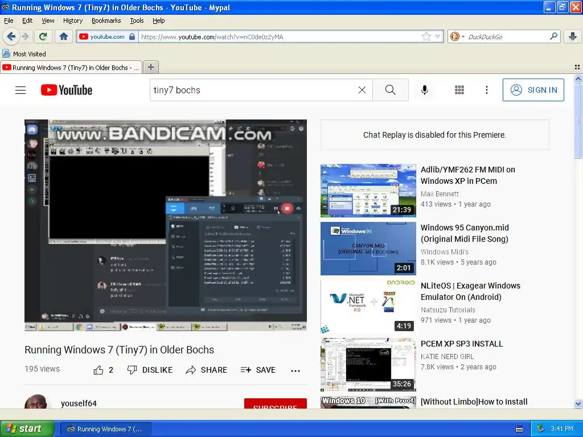Open a new tab with the plus button
Viewport: 583px width, 437px height.
tap(150, 67)
